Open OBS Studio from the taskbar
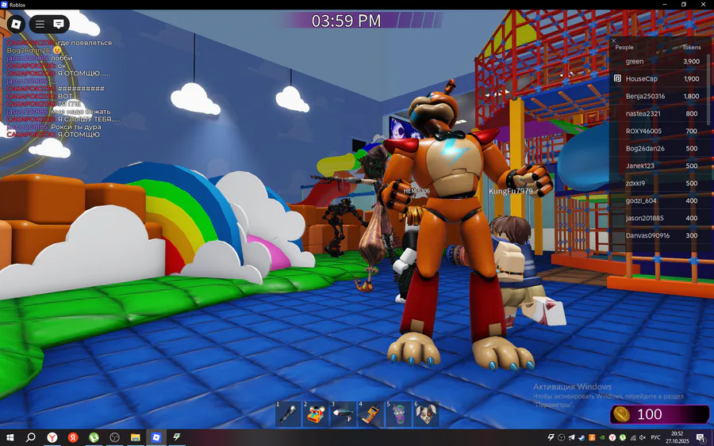 [114, 437]
